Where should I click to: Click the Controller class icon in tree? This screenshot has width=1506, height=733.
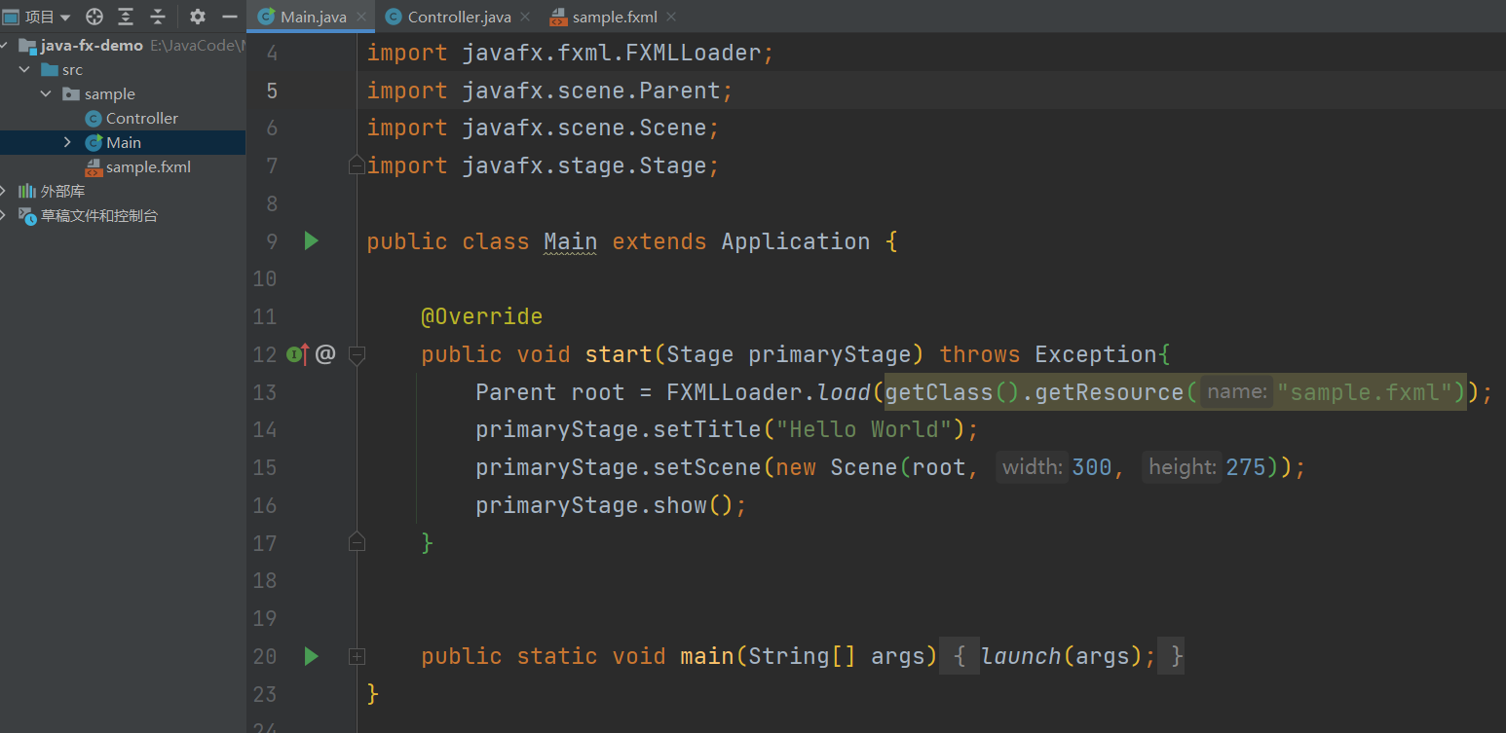(x=94, y=119)
